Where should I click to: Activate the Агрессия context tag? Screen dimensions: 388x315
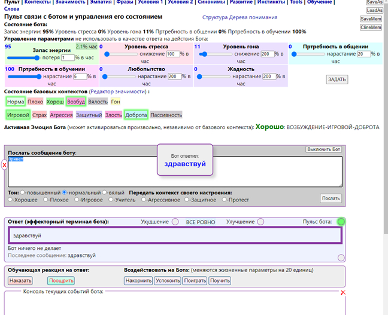61,115
